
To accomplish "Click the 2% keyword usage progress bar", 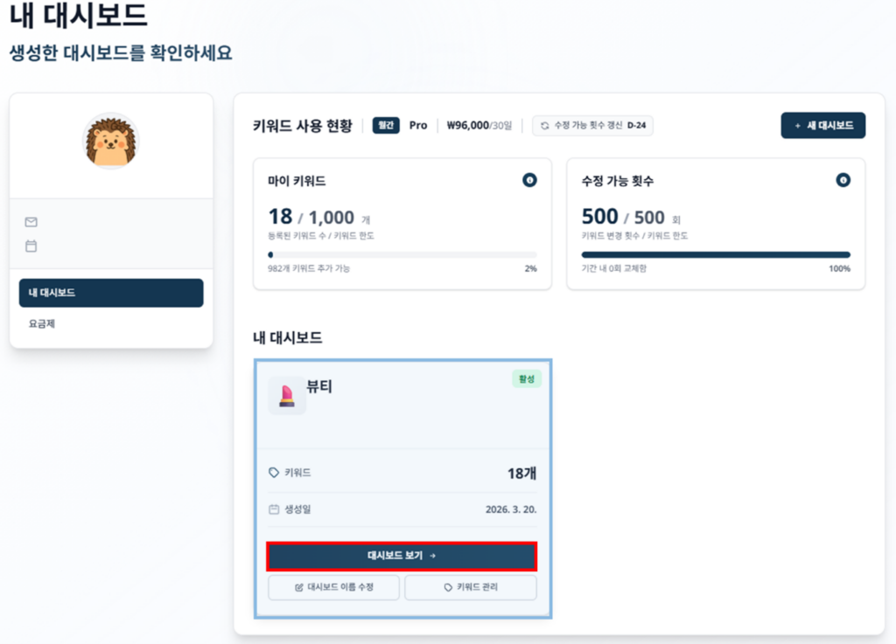I will pos(402,254).
